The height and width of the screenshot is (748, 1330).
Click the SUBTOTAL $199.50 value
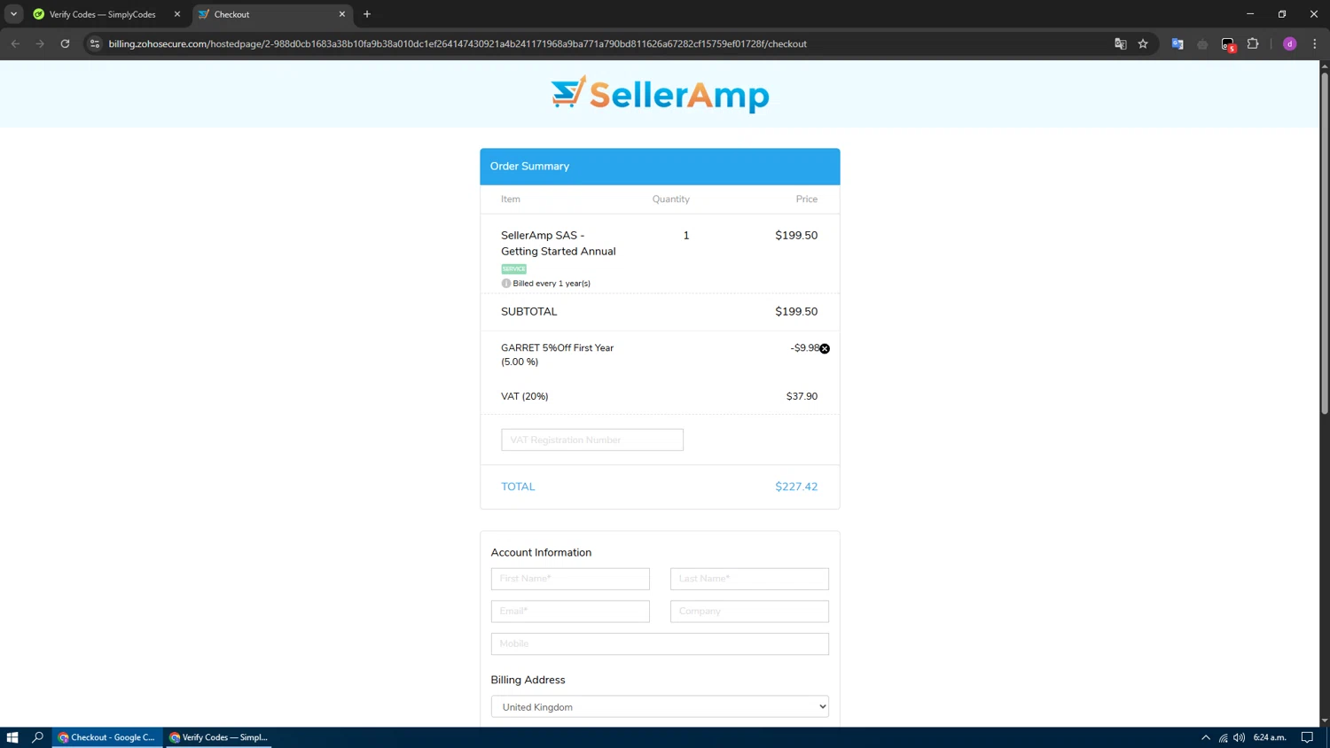796,312
